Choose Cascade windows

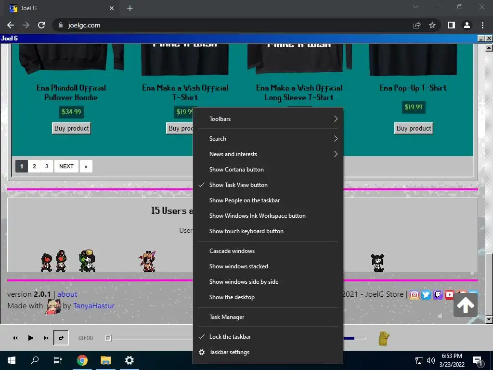pos(268,251)
